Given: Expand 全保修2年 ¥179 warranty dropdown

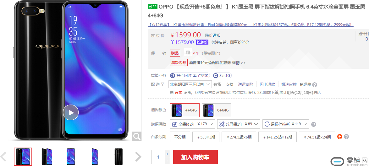Looking at the screenshot, I should (x=192, y=124).
